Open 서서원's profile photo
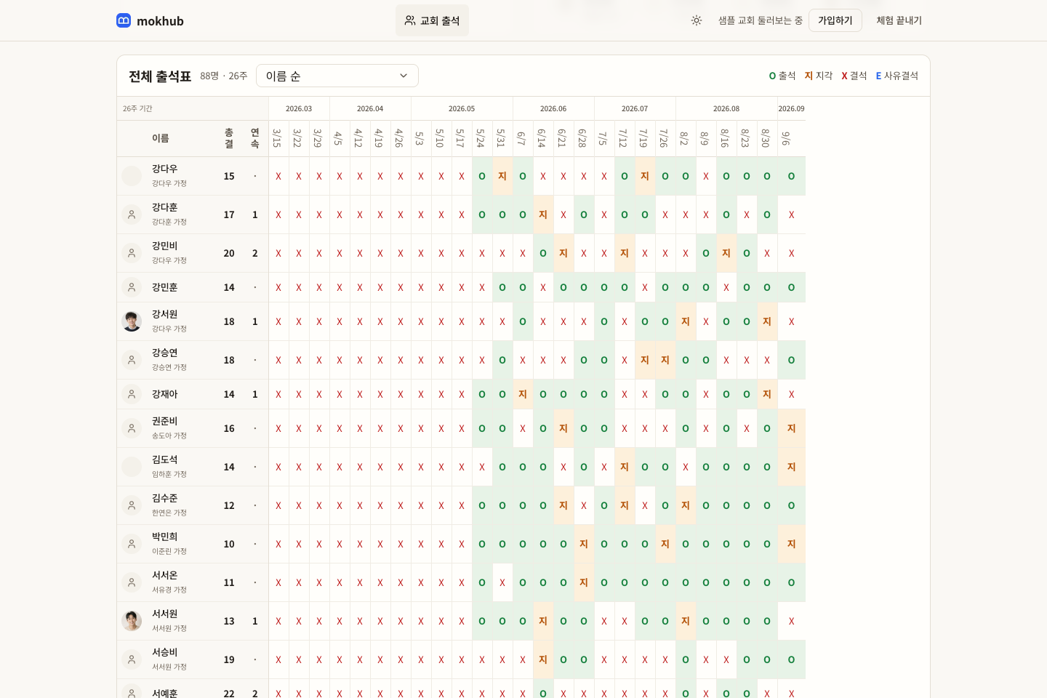 132,621
